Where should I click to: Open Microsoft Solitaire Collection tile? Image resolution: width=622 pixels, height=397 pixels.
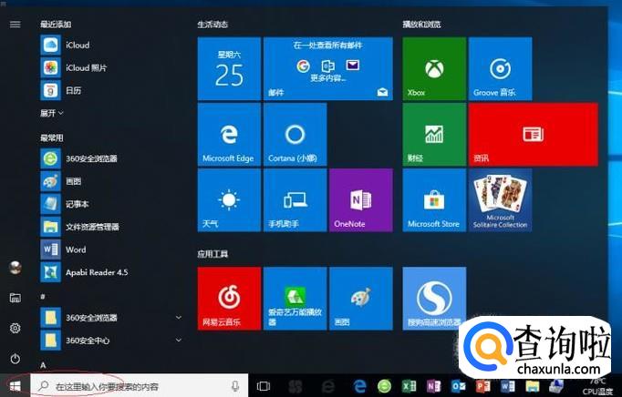[500, 200]
